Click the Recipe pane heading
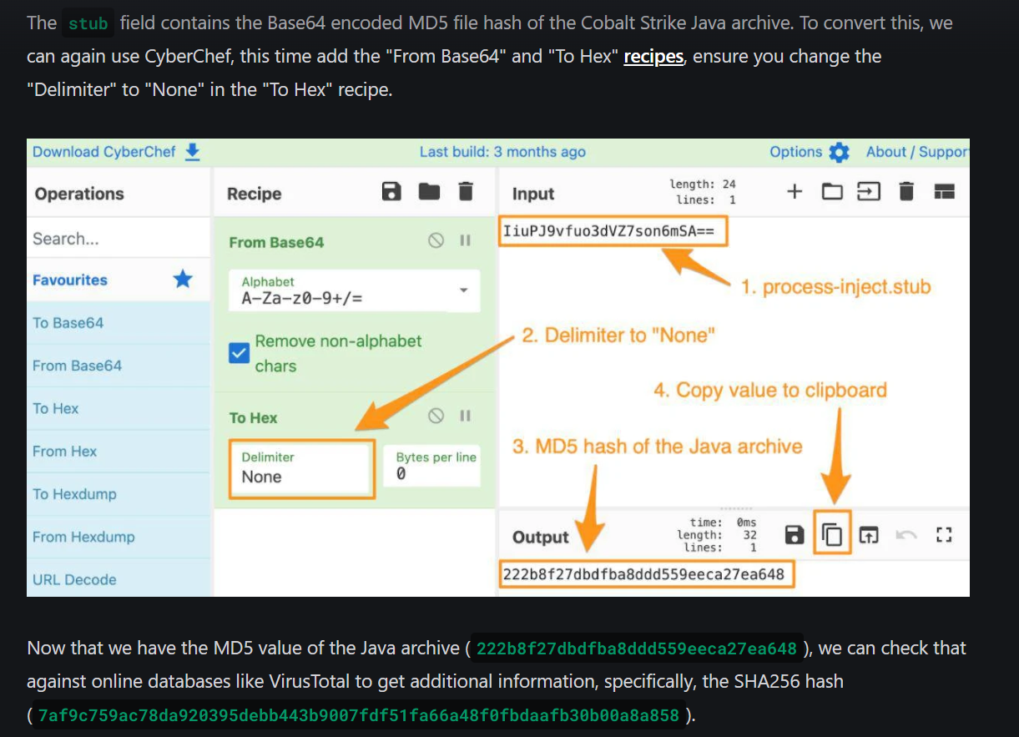Screen dimensions: 1019x737 (x=254, y=194)
